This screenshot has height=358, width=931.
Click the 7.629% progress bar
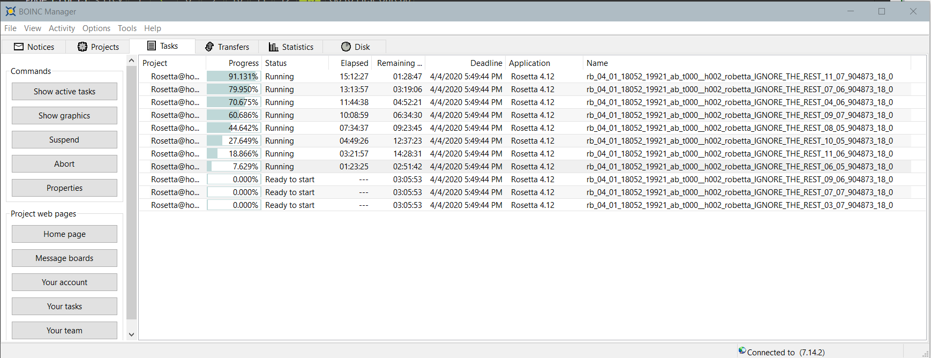pyautogui.click(x=234, y=167)
